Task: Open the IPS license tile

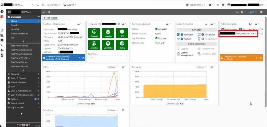Action: click(122, 33)
